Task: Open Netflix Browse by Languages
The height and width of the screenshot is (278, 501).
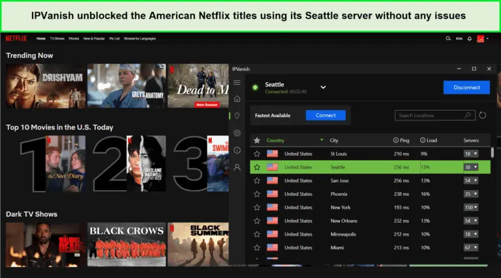Action: 140,38
